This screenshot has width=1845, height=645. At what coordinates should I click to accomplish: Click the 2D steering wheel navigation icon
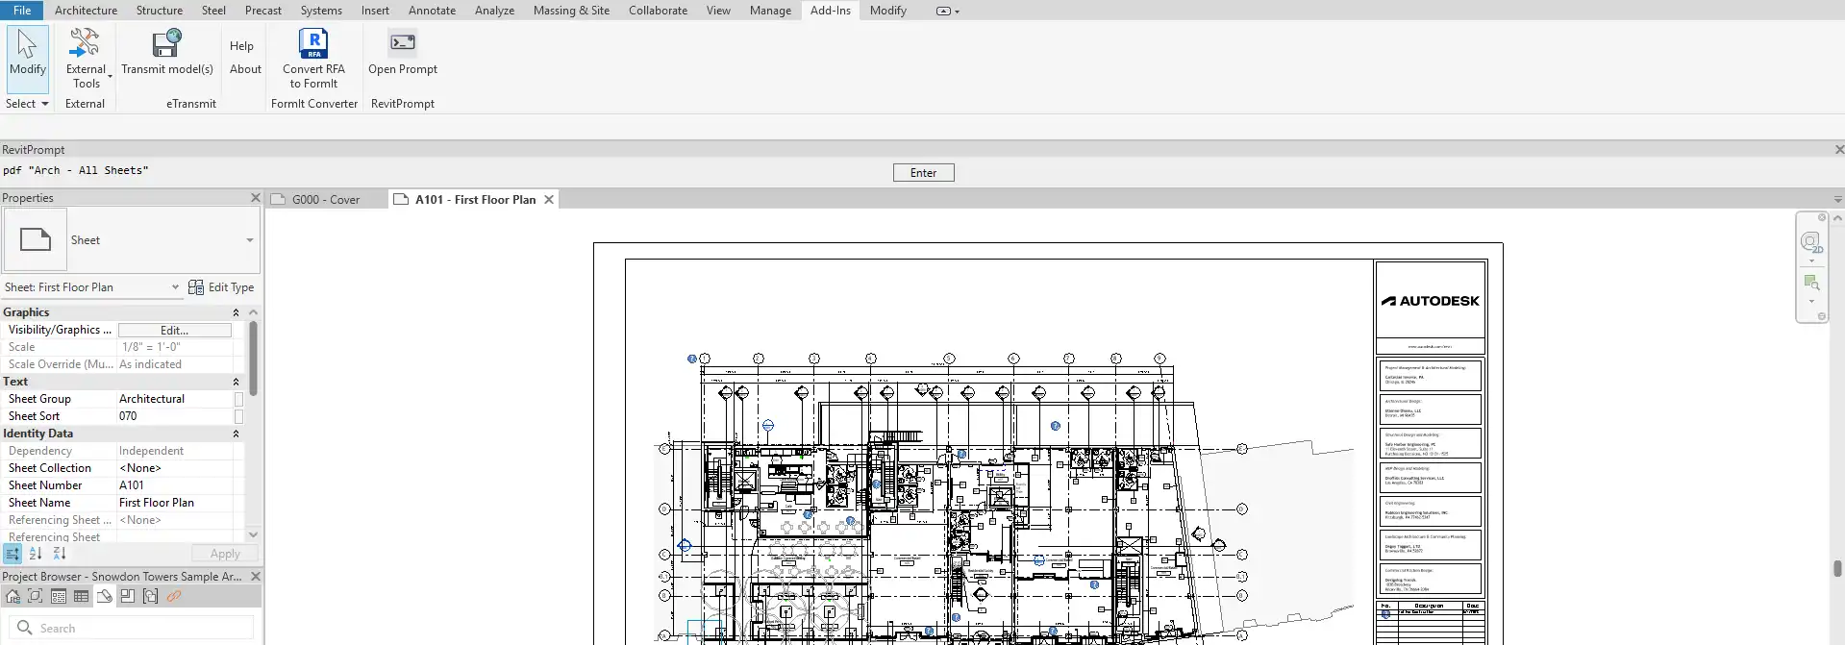pyautogui.click(x=1810, y=241)
